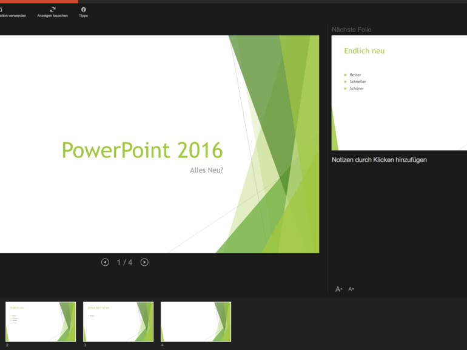Increase notes font size

(x=339, y=289)
